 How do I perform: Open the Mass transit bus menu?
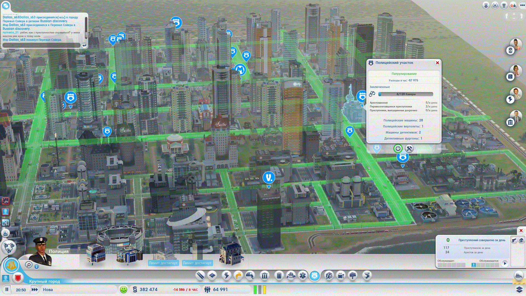tap(341, 275)
